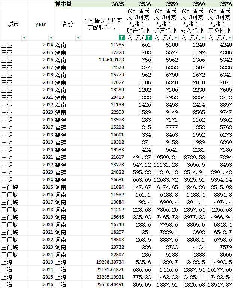The width and height of the screenshot is (233, 288).
Task: Click the active filter icon on 财产净收入 column
Action: (x=149, y=38)
